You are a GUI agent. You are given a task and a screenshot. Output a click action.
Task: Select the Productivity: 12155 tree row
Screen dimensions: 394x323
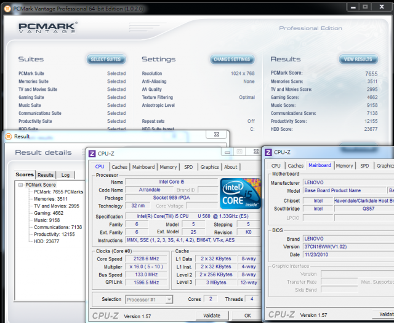click(x=54, y=235)
